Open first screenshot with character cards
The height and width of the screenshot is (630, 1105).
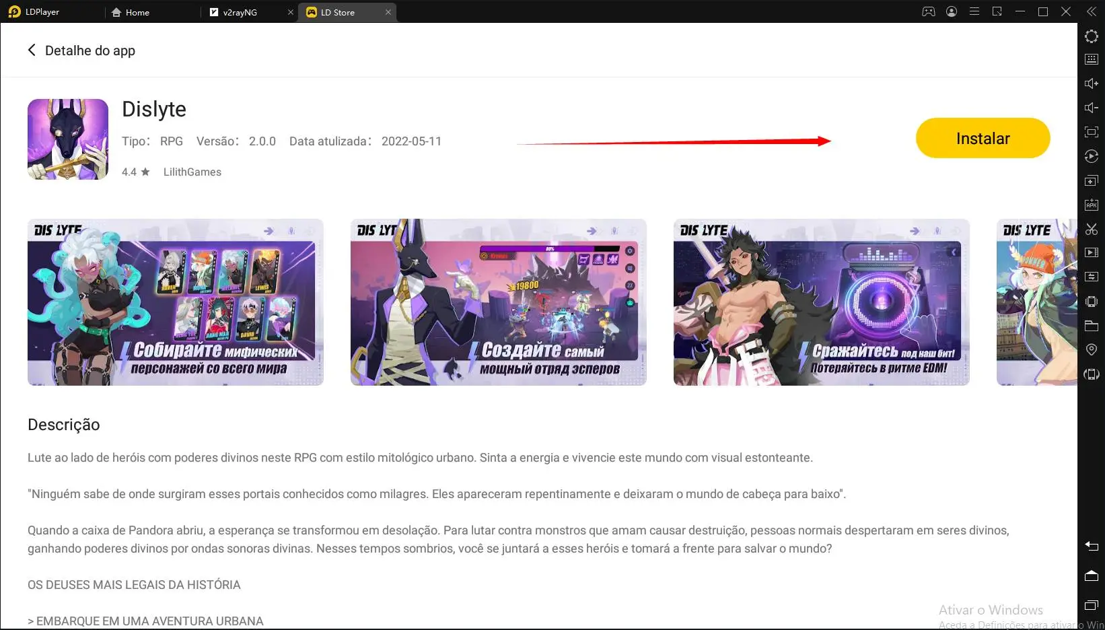tap(176, 302)
